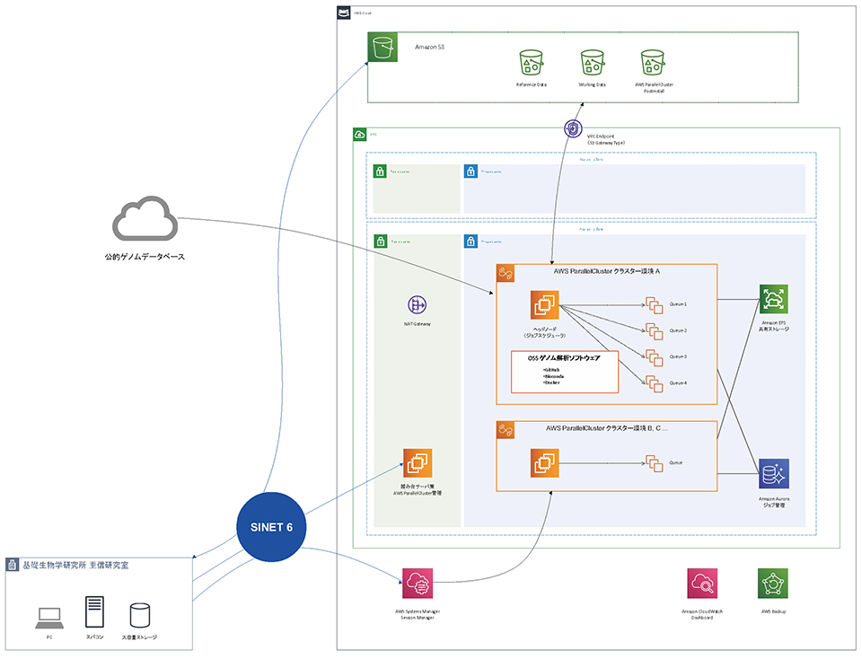Image resolution: width=862 pixels, height=659 pixels.
Task: Click the Queue 1 instance icon
Action: (x=653, y=304)
